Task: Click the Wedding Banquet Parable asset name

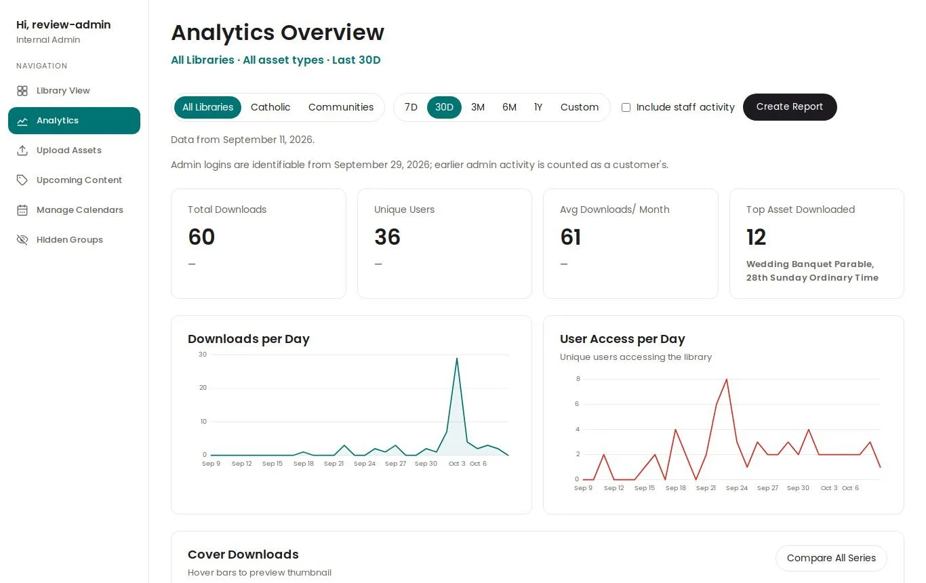Action: [x=812, y=271]
